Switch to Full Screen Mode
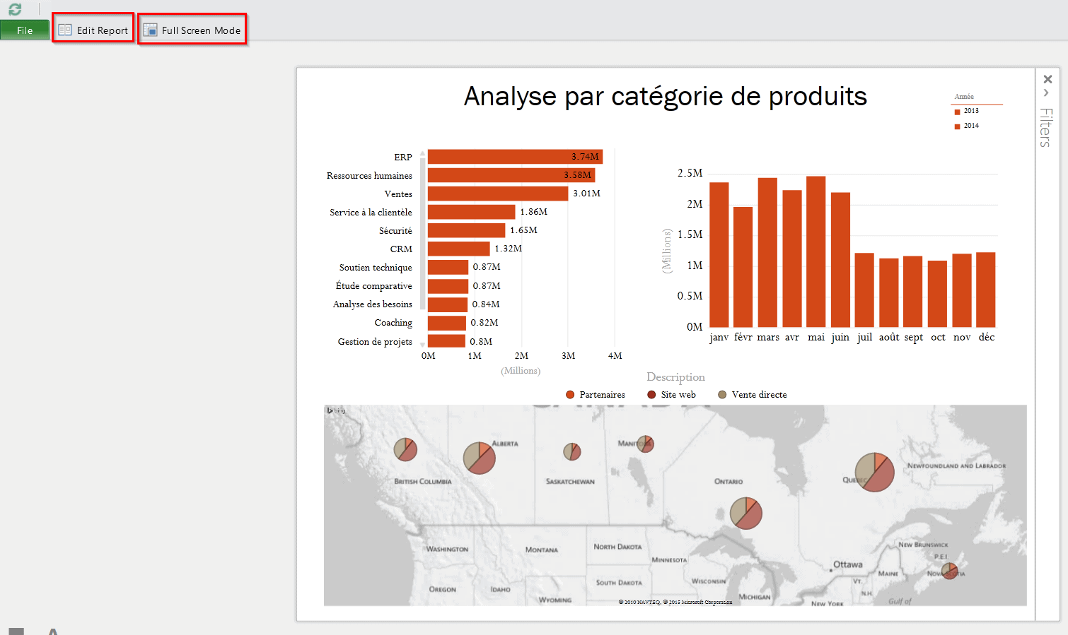This screenshot has width=1068, height=635. [x=192, y=30]
